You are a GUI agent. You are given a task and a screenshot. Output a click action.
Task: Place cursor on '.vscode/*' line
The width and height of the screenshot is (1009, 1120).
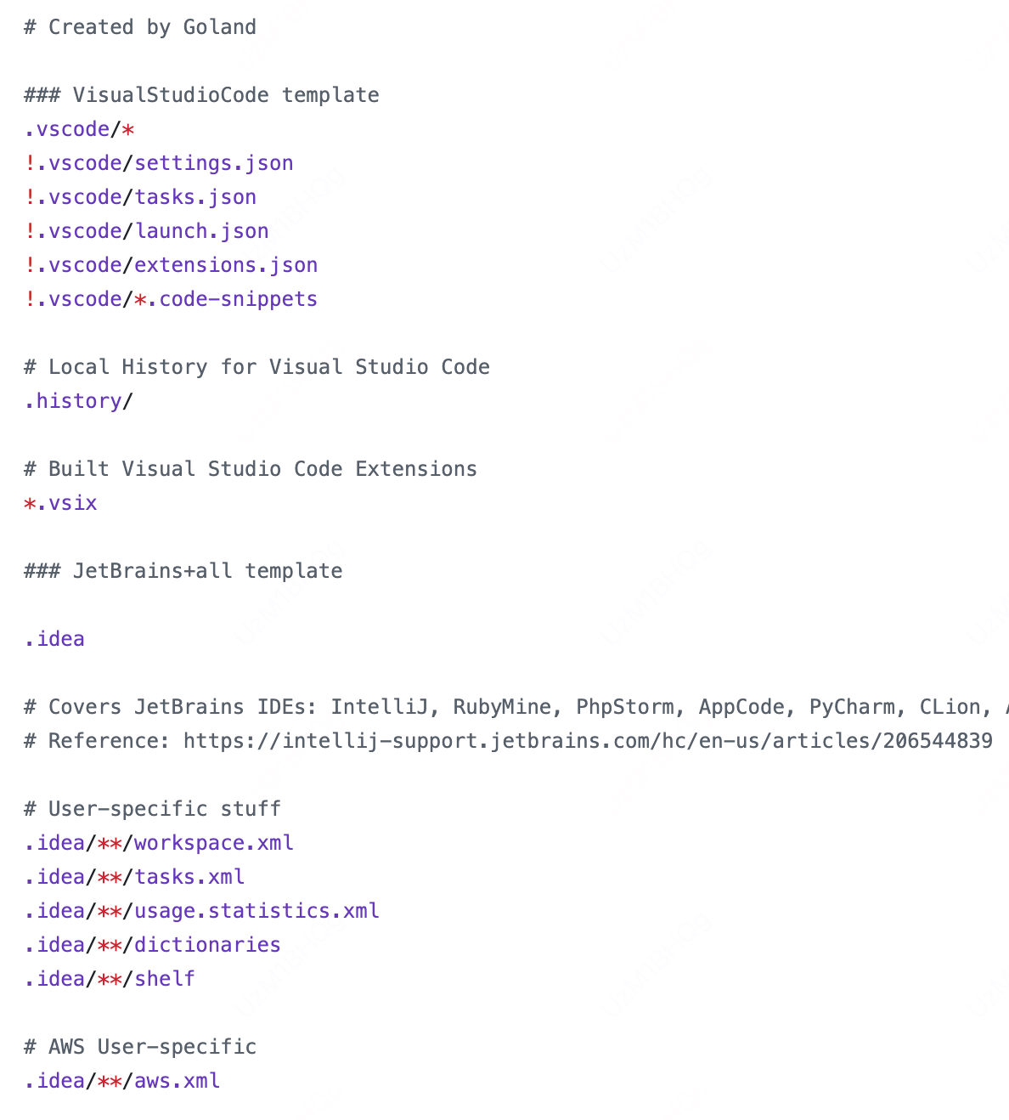pyautogui.click(x=80, y=129)
